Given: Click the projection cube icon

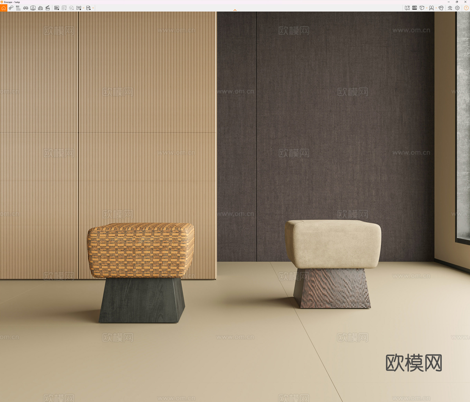Looking at the screenshot, I should [x=422, y=8].
